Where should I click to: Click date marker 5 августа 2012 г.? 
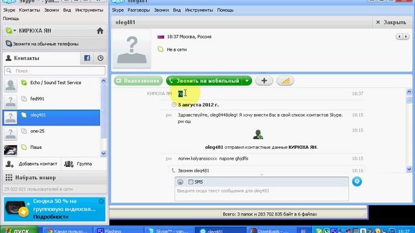click(x=198, y=105)
